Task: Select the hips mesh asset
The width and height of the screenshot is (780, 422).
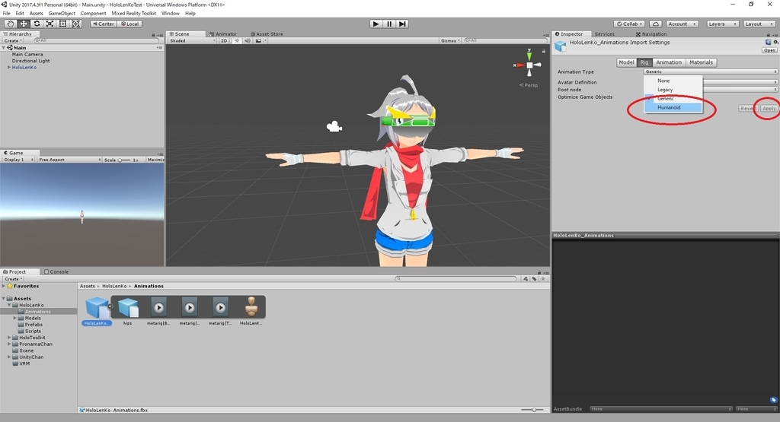Action: point(128,311)
